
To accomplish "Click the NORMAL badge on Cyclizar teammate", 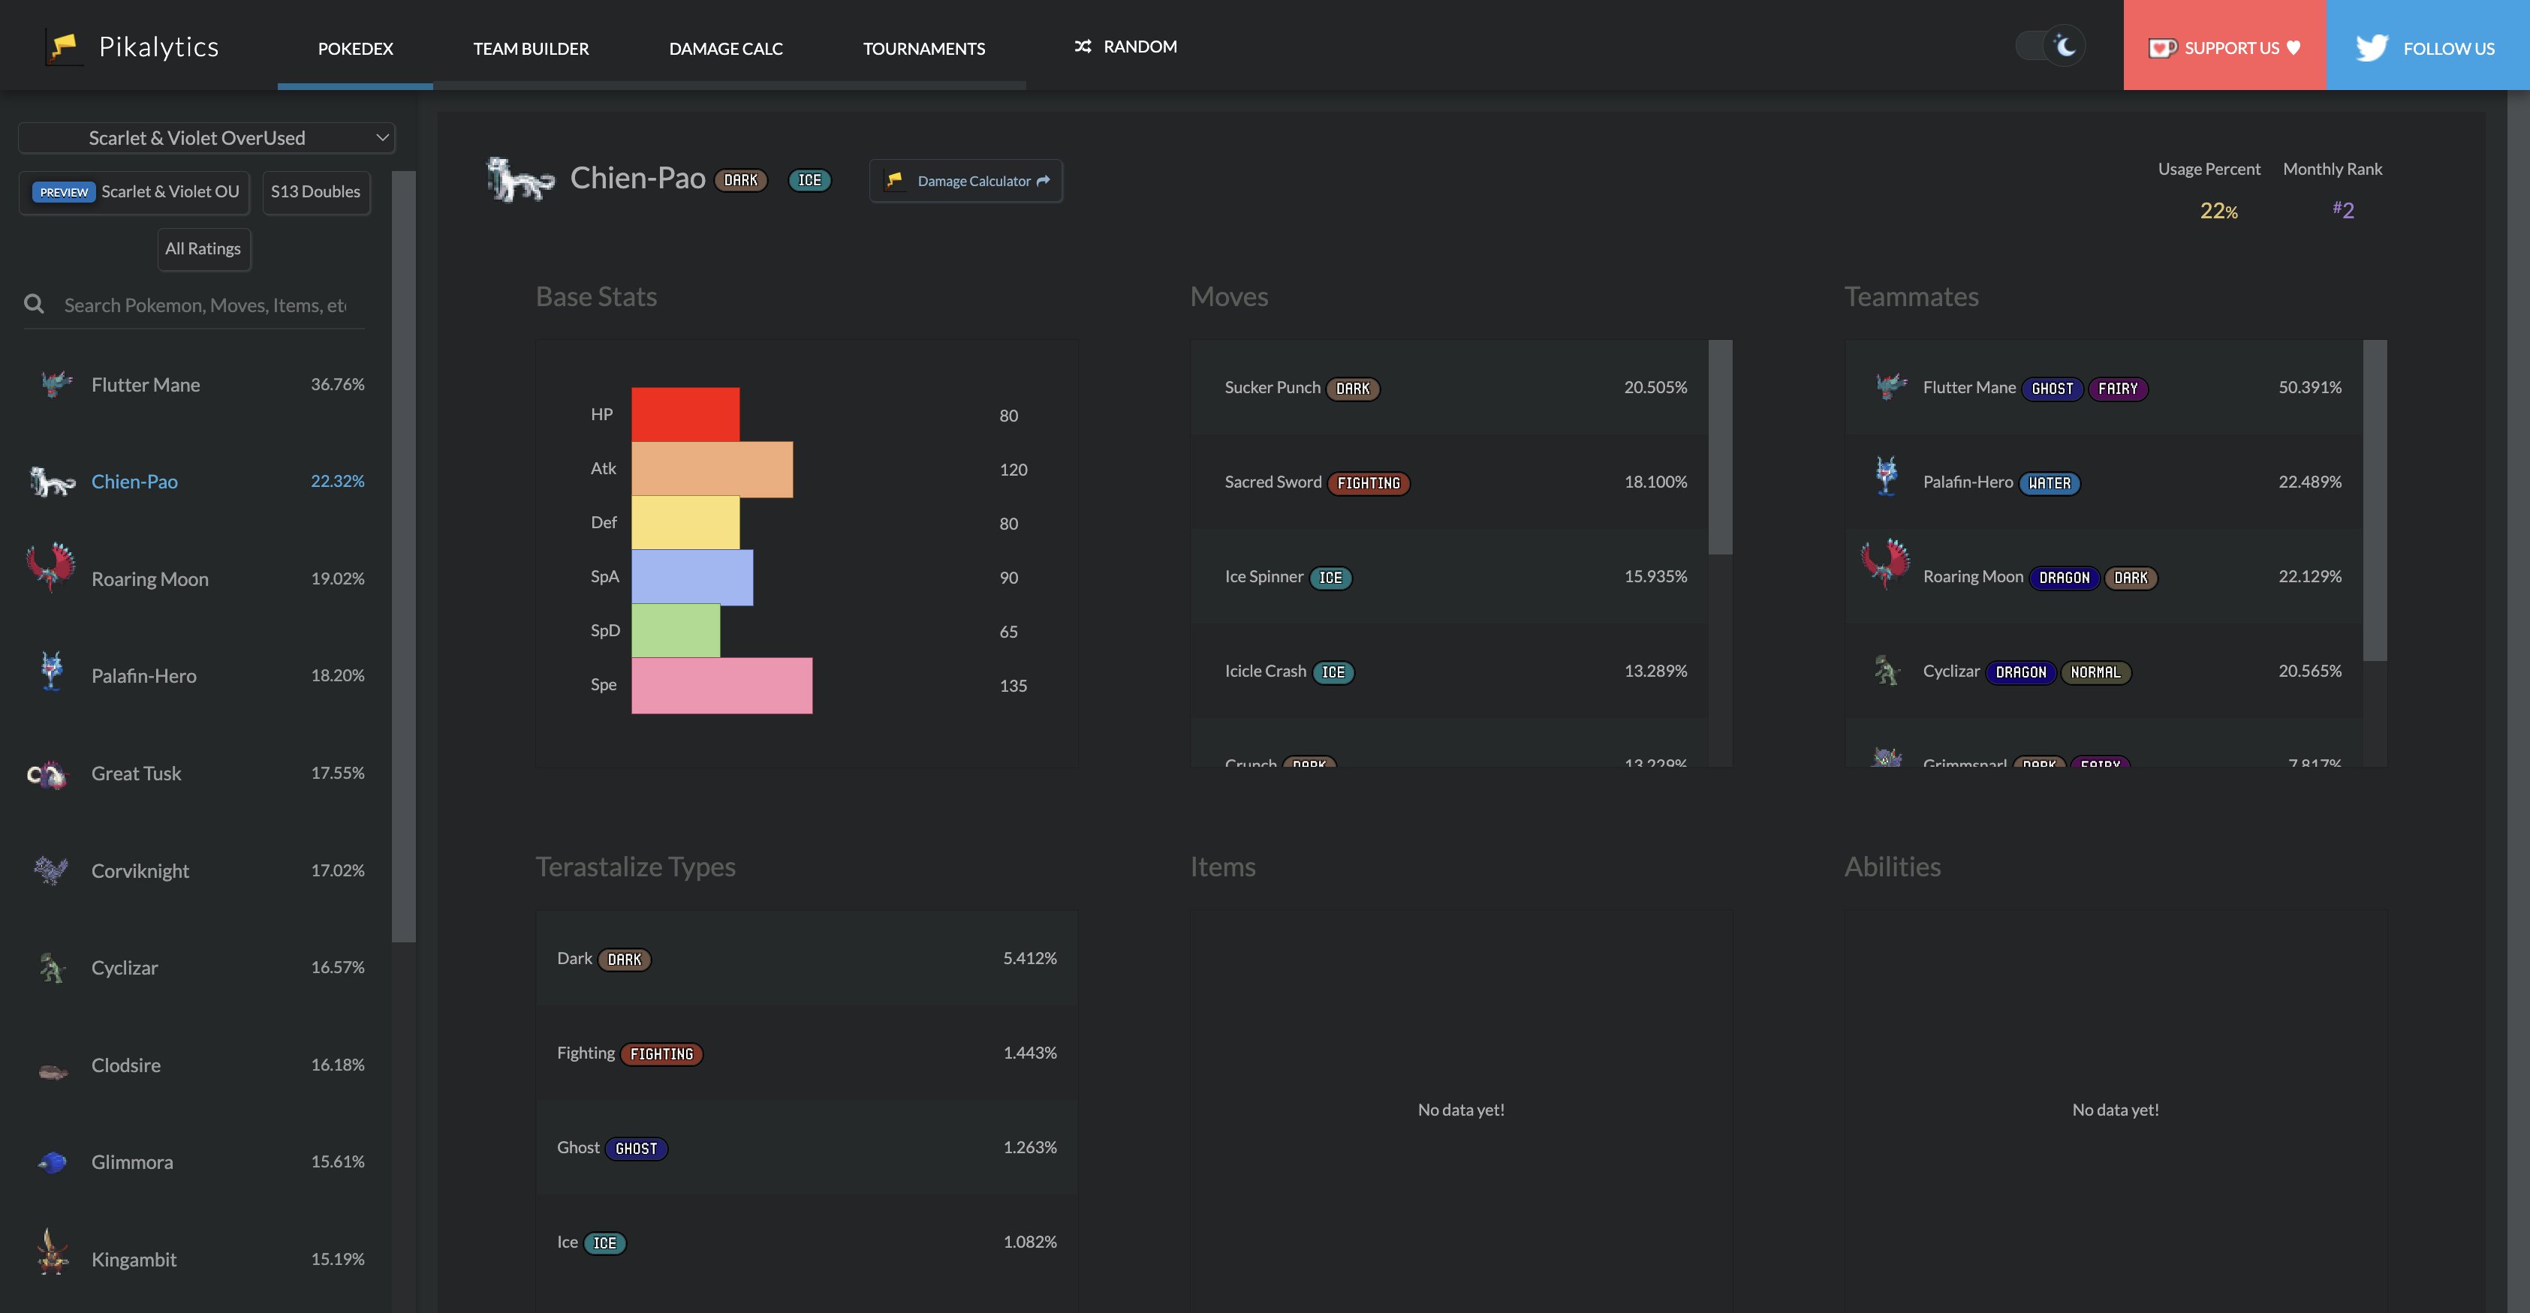I will (x=2095, y=672).
